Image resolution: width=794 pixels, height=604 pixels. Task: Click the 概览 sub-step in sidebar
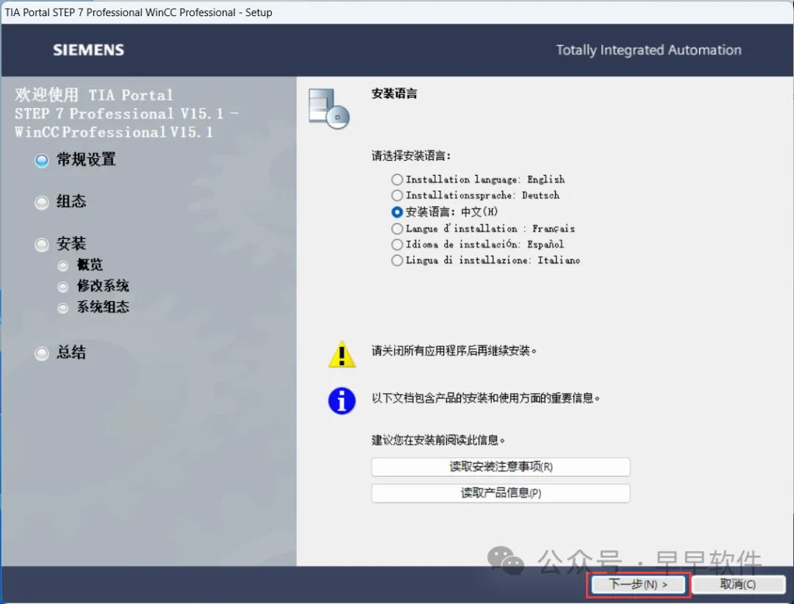click(x=90, y=265)
